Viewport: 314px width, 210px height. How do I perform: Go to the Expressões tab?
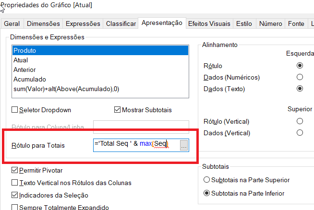83,23
